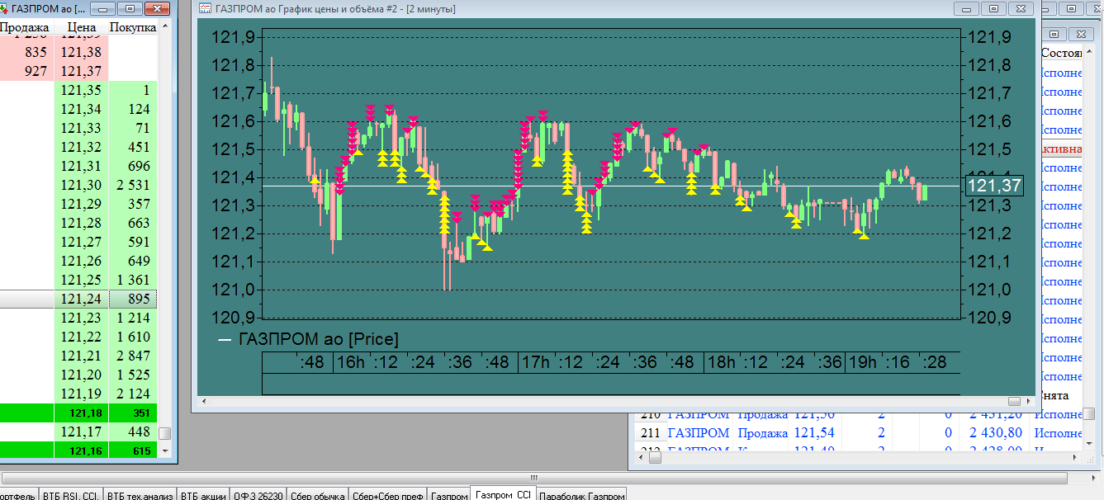
Task: Click the horizontal scrollbar thumb above tabs
Action: click(x=535, y=478)
